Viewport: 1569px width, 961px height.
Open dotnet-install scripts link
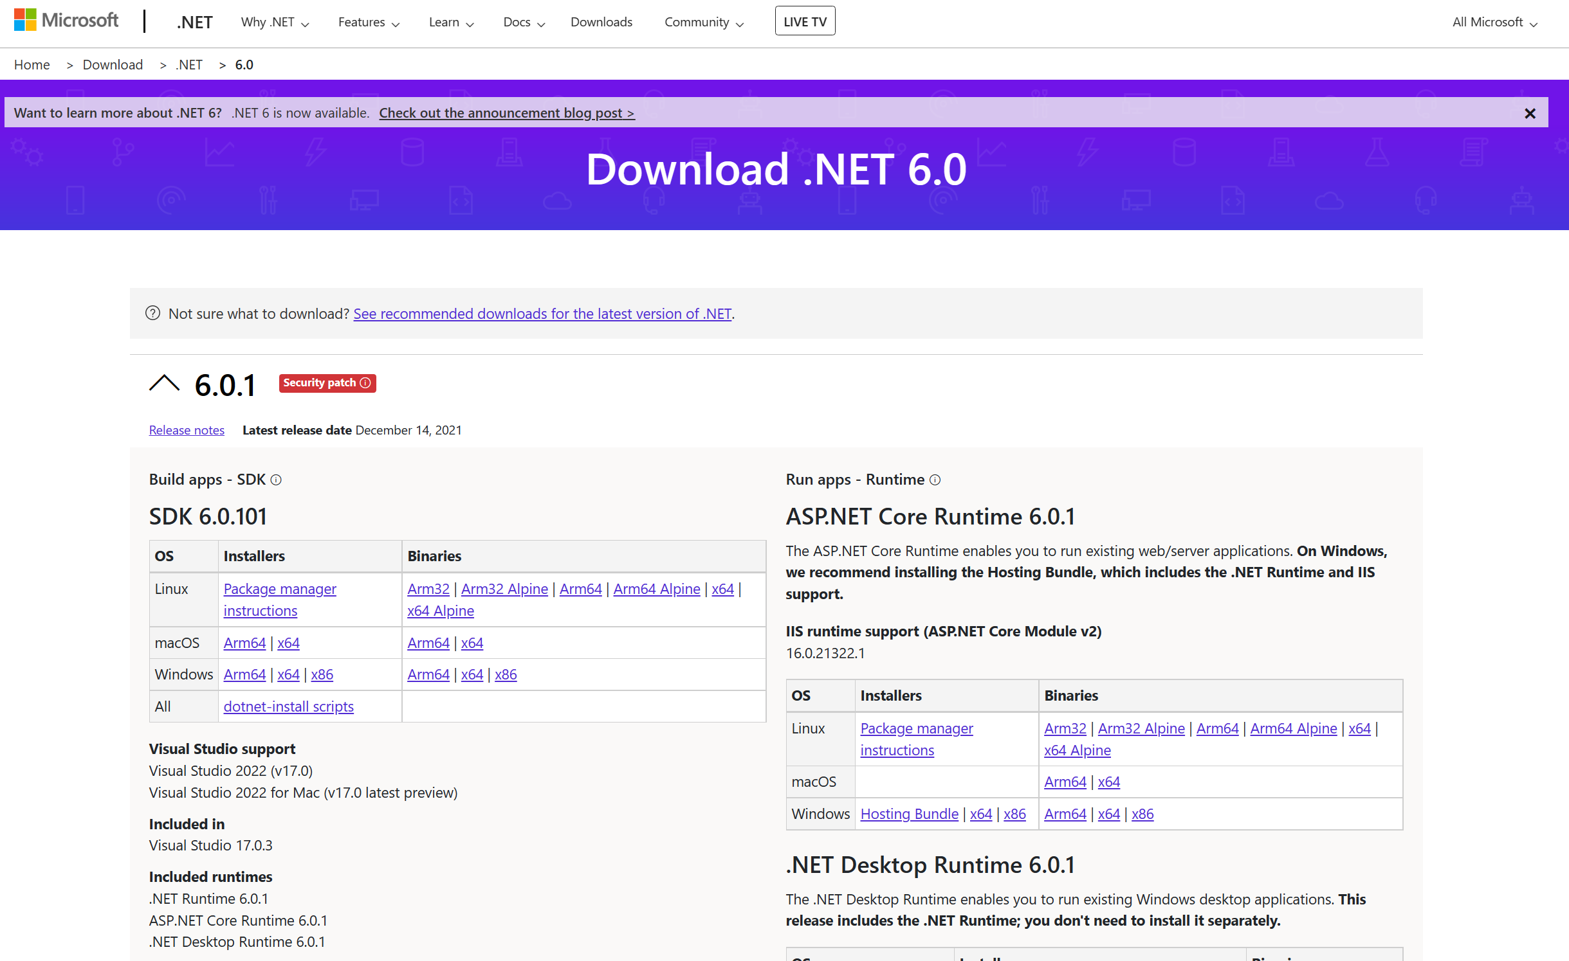288,706
